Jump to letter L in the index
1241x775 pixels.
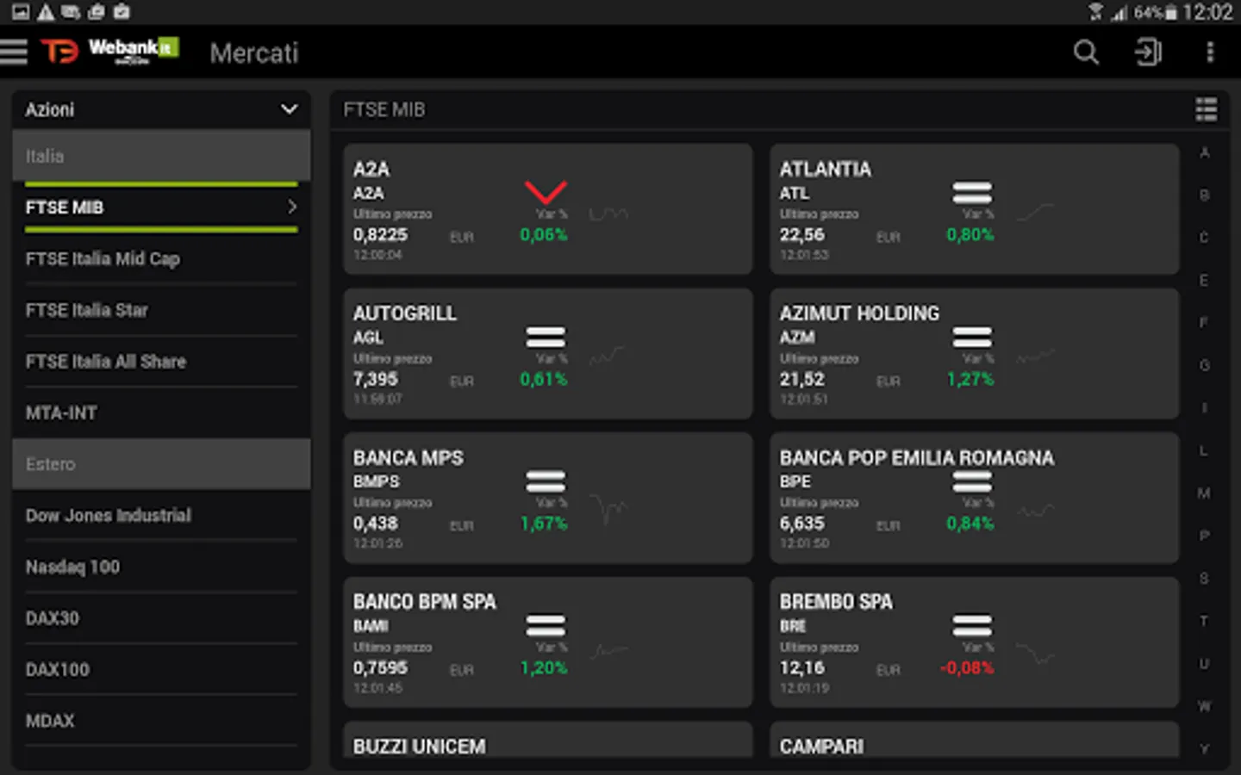[x=1204, y=451]
